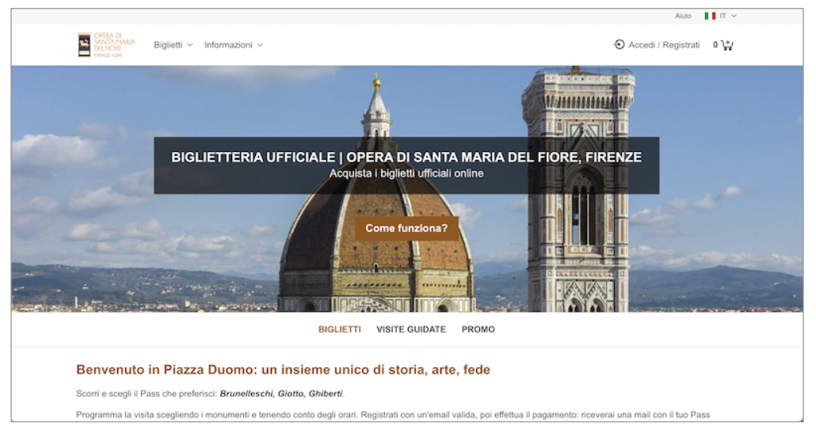Click Giotto's bell tower in the image
This screenshot has height=435, width=816.
click(578, 189)
